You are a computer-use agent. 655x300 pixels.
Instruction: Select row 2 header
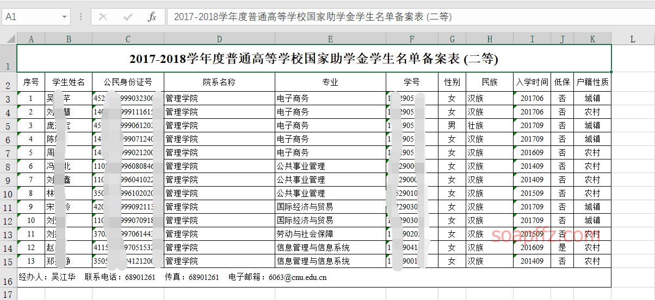[x=9, y=82]
